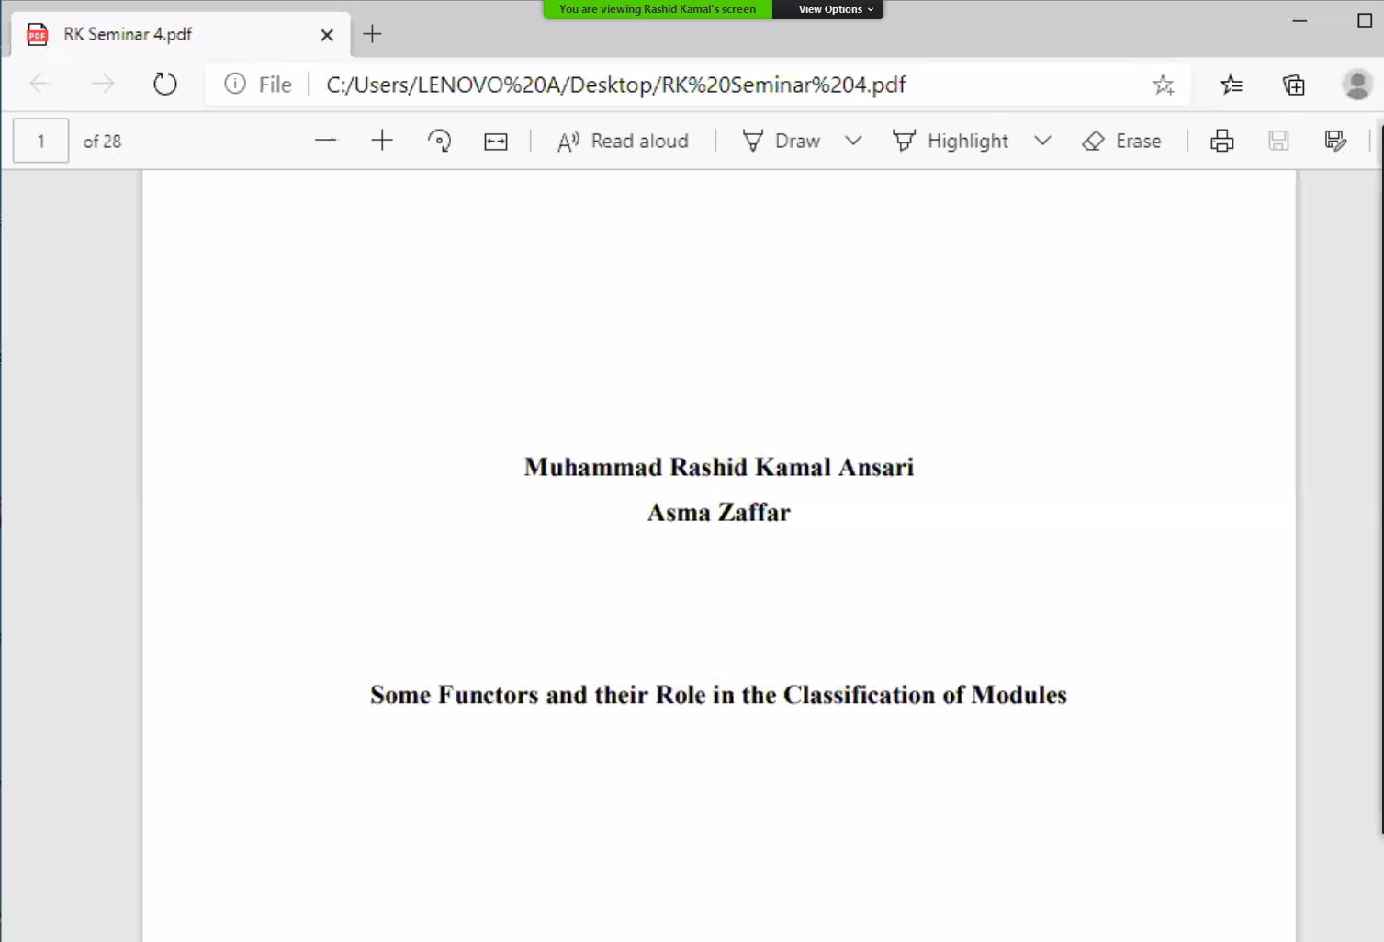The image size is (1384, 942).
Task: Start Read aloud for the PDF
Action: click(x=623, y=141)
